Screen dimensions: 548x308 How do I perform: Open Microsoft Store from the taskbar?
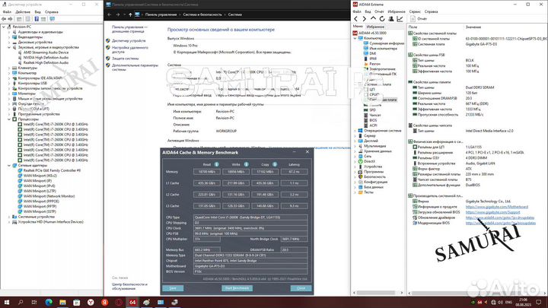77,302
